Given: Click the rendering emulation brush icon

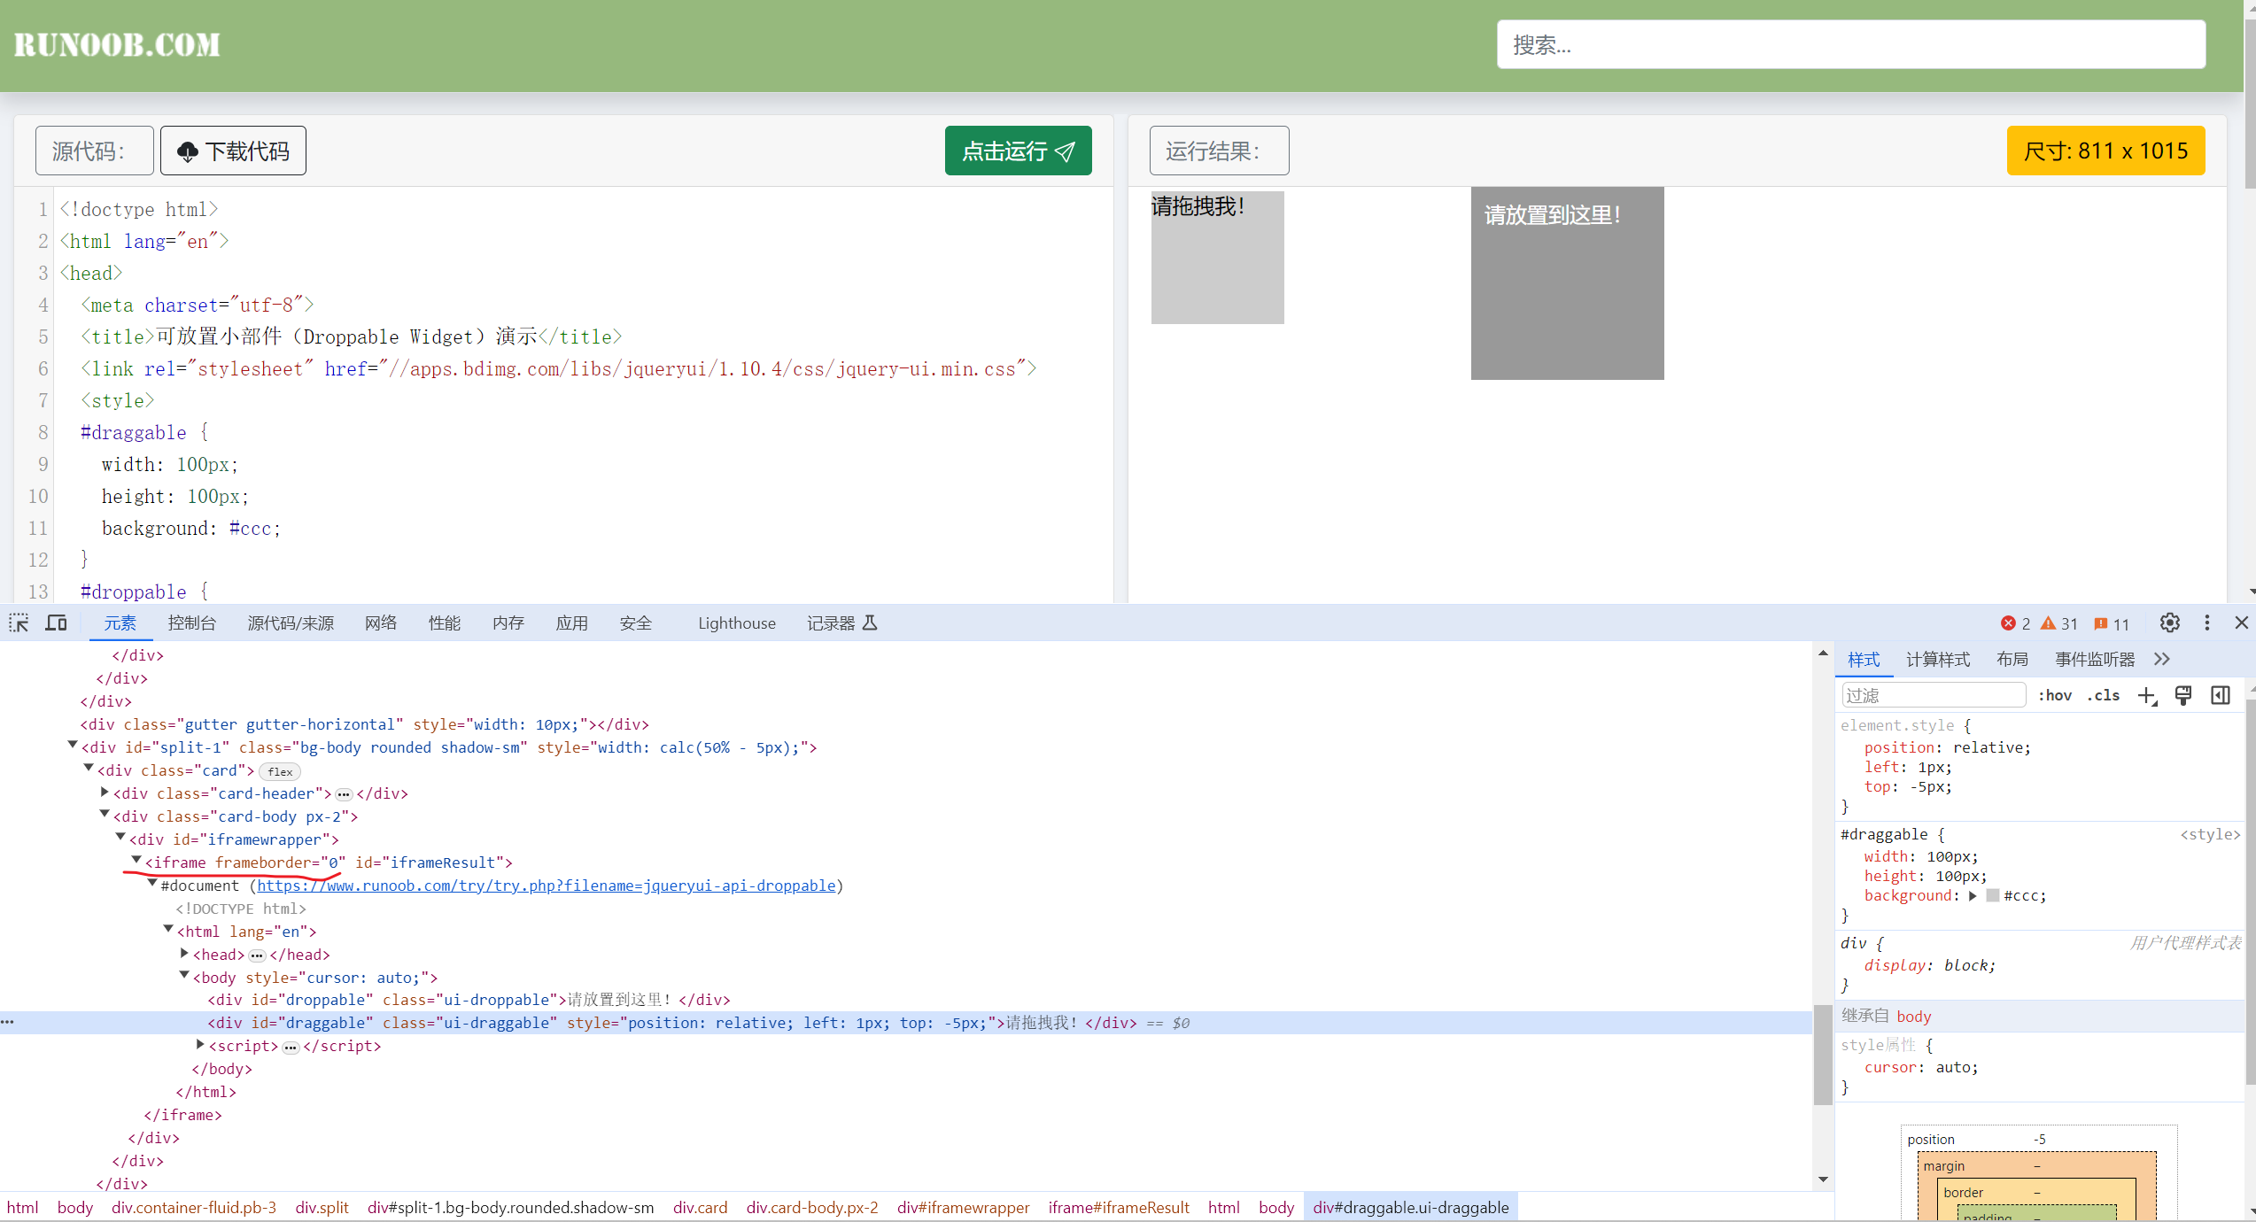Looking at the screenshot, I should [2183, 696].
